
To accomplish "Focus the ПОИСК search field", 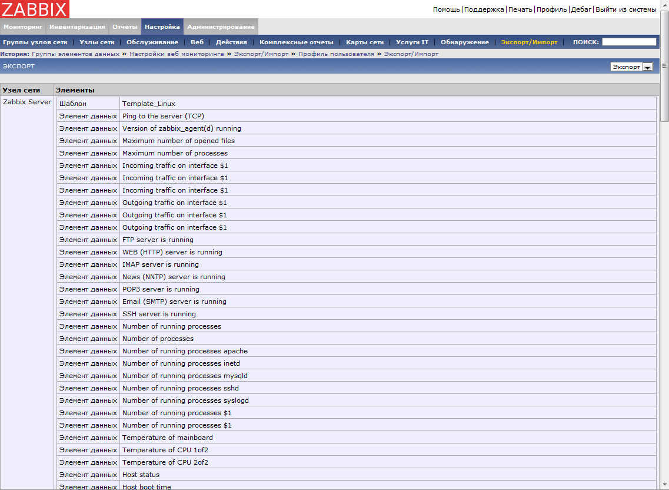I will pos(629,42).
